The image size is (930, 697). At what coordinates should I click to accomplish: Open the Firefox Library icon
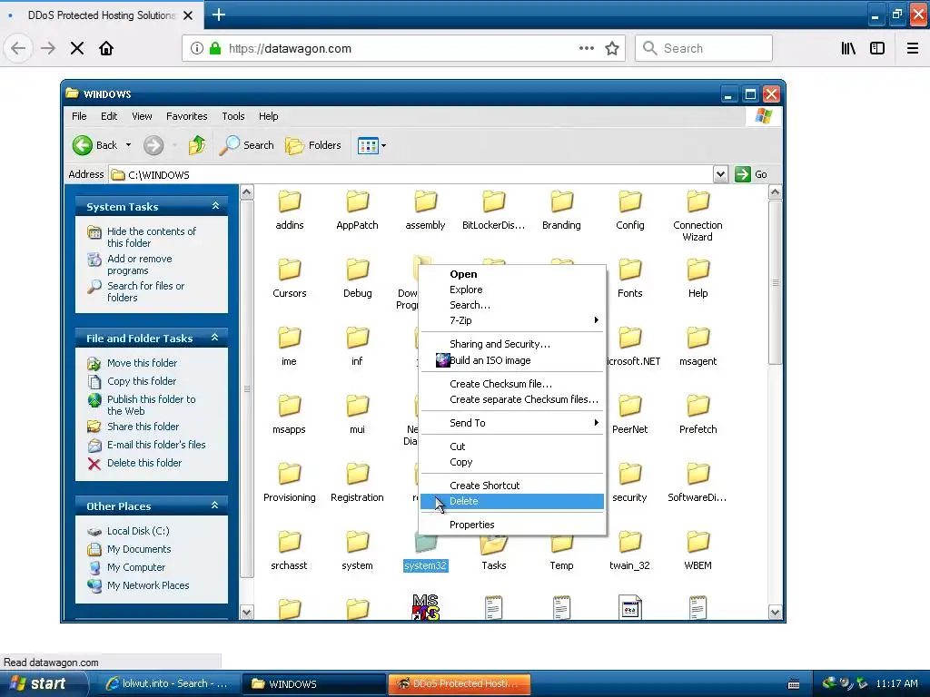click(848, 48)
